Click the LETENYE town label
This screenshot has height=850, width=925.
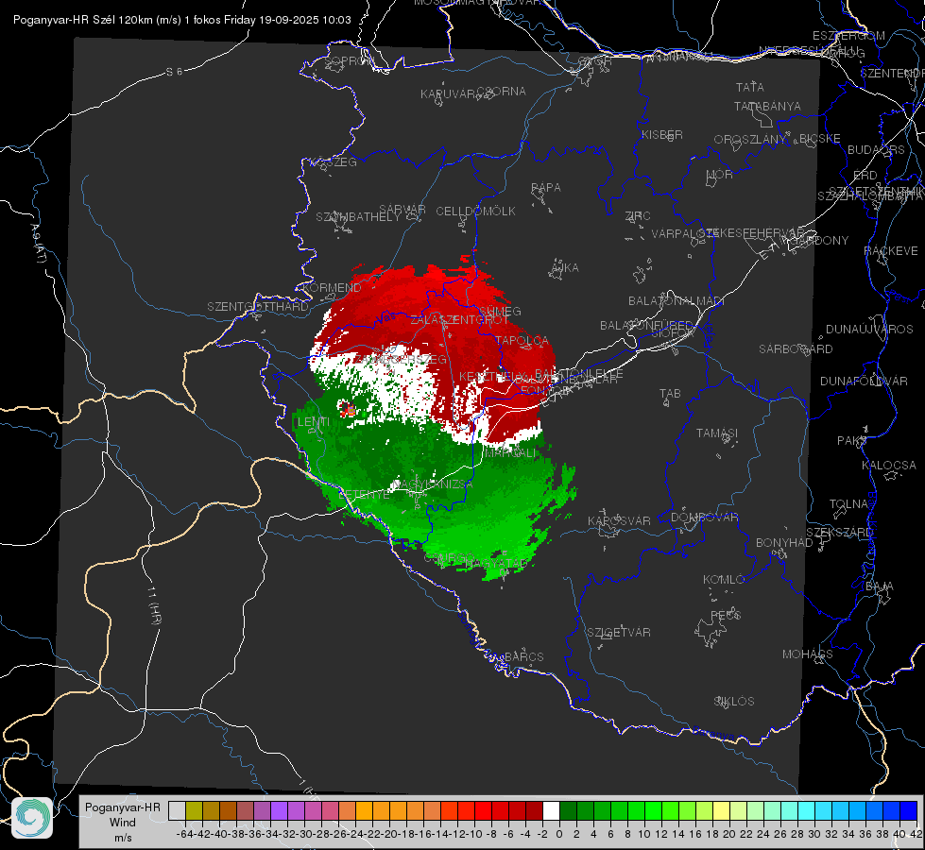pos(365,495)
